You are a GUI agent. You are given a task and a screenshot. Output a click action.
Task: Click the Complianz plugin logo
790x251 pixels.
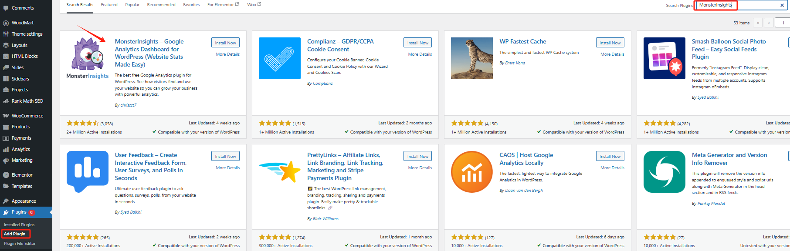pos(280,58)
